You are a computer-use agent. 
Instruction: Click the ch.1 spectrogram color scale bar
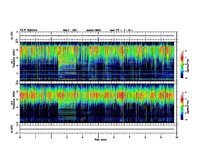point(182,64)
